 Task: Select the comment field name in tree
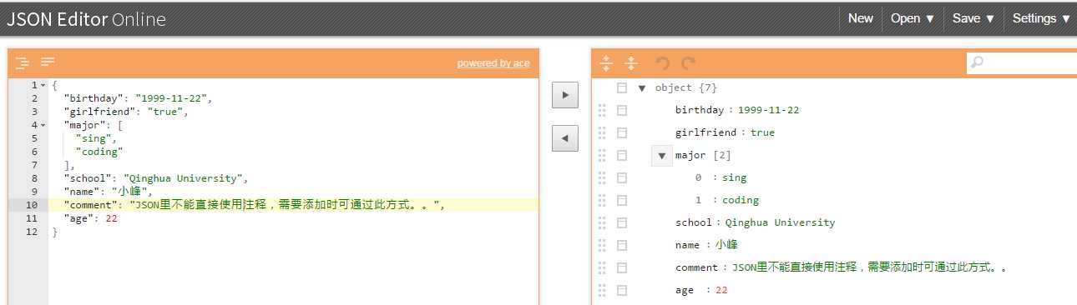(697, 267)
